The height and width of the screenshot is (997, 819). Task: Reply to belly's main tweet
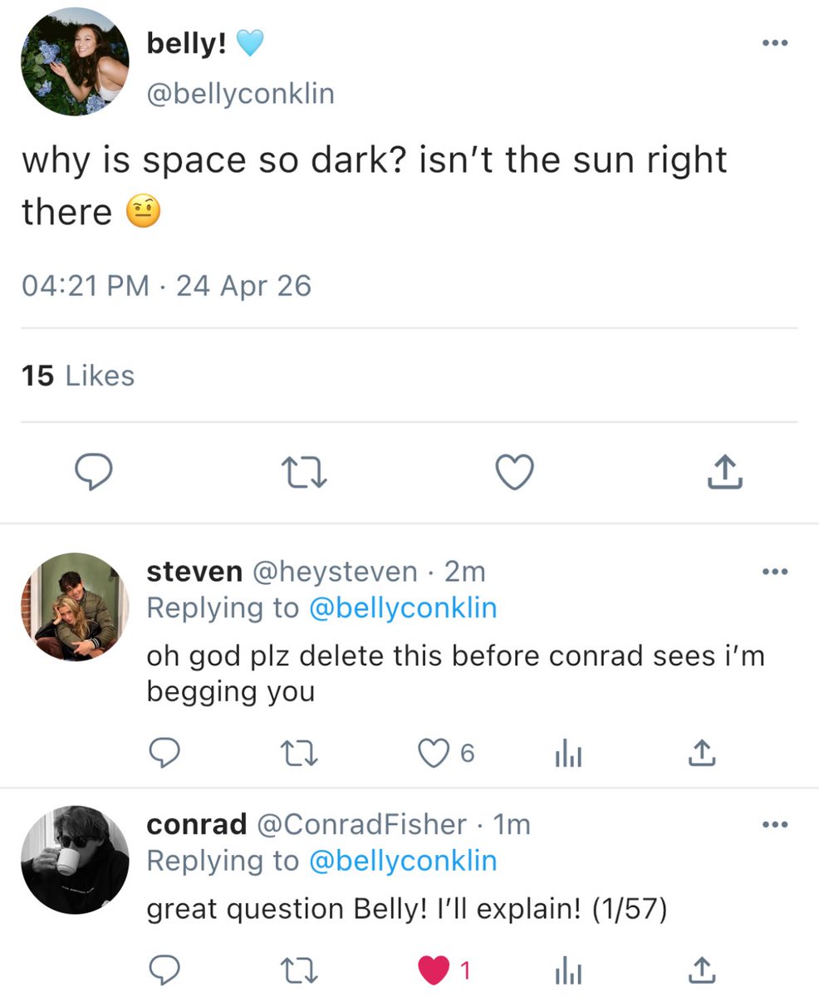[95, 472]
